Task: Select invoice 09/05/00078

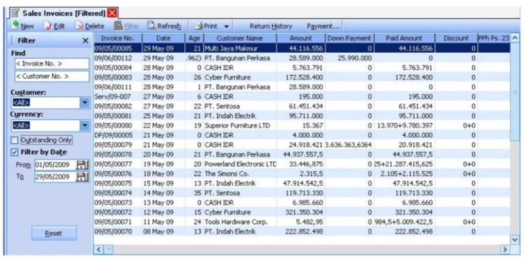Action: [x=113, y=155]
